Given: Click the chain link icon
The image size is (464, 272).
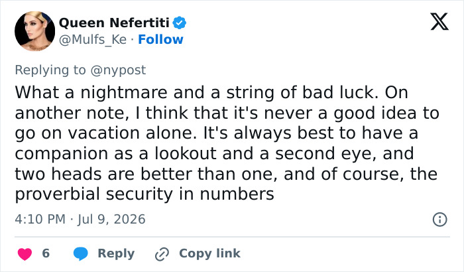Looking at the screenshot, I should 162,254.
